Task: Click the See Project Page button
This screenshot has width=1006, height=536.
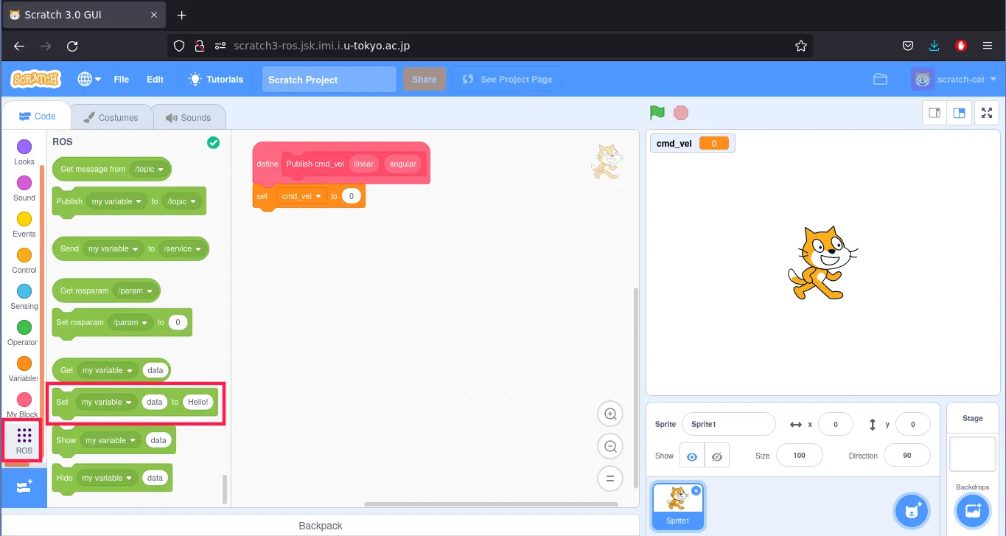Action: (x=506, y=80)
